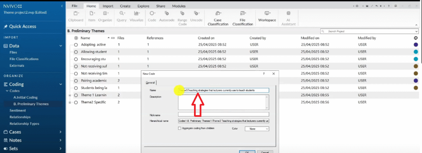Collapse the Data section chevron
The height and width of the screenshot is (153, 422).
coord(61,46)
